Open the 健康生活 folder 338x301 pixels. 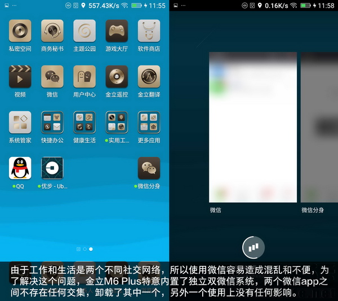click(x=84, y=123)
